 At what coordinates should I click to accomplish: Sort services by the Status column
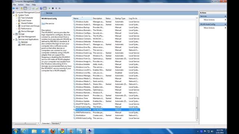[x=109, y=18]
